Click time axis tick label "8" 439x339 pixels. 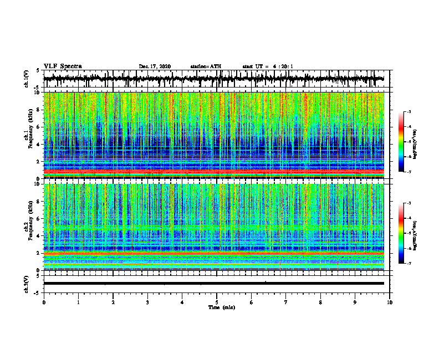pyautogui.click(x=320, y=302)
